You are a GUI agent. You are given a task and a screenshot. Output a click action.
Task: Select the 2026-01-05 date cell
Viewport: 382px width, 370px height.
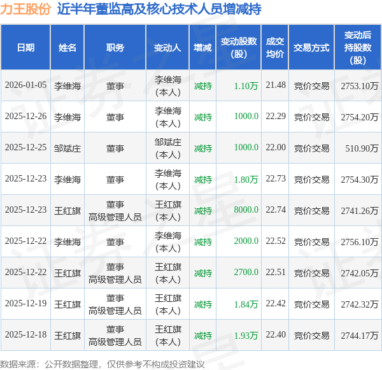coord(25,85)
